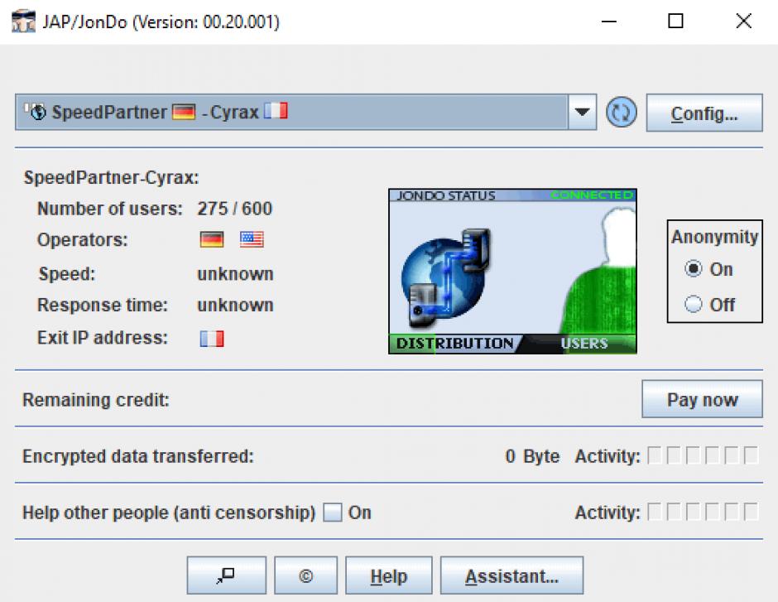Image resolution: width=778 pixels, height=602 pixels.
Task: Click the JAP/JonDo app icon in title bar
Action: pyautogui.click(x=23, y=22)
